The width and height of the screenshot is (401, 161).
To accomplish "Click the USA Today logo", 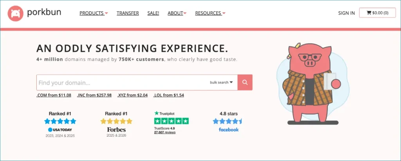I will [x=60, y=130].
